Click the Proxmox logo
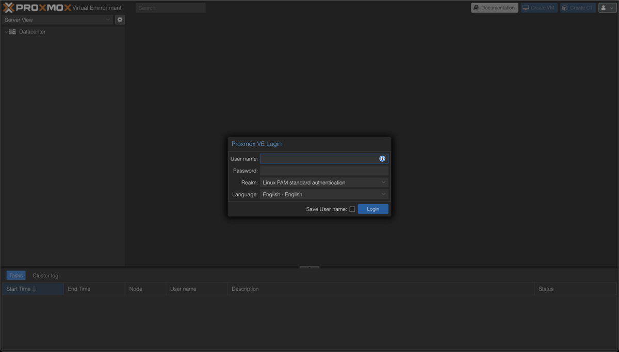Viewport: 619px width, 352px height. pos(37,8)
